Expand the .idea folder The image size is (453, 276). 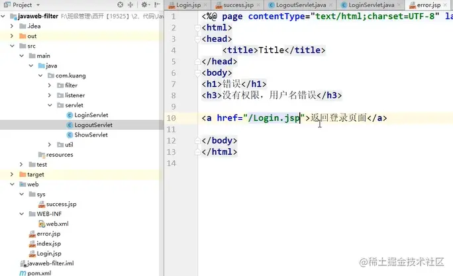[x=12, y=26]
